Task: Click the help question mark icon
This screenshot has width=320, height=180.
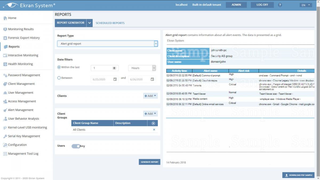Action: point(280,5)
